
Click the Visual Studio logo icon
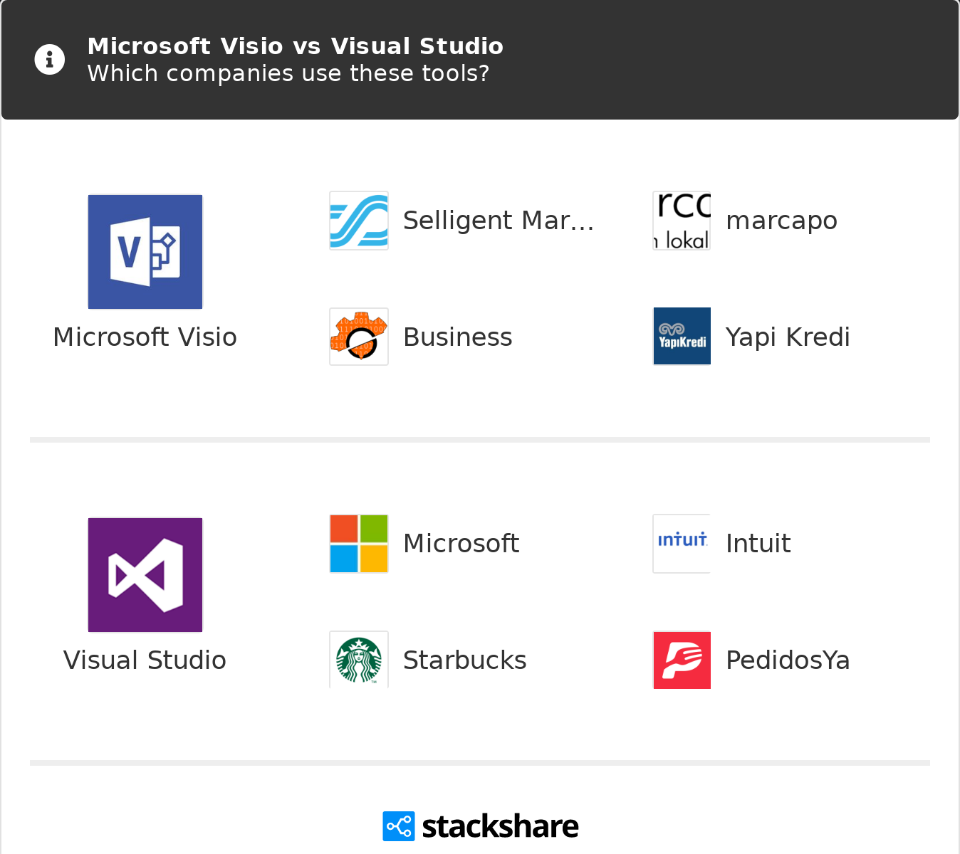[145, 574]
